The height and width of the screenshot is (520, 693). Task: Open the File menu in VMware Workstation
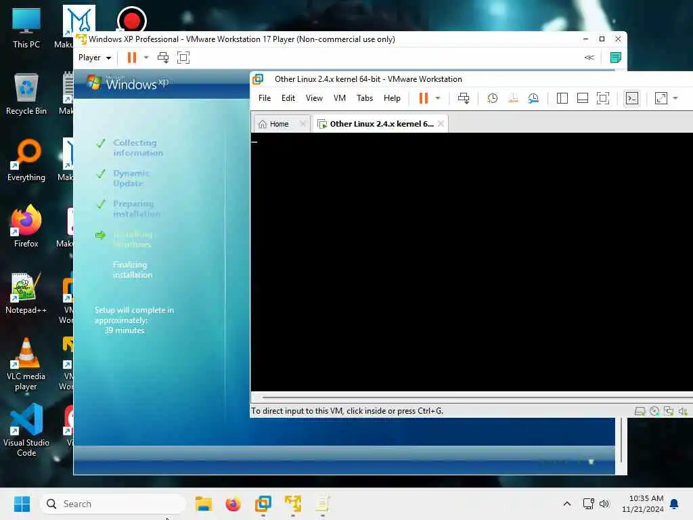click(265, 98)
